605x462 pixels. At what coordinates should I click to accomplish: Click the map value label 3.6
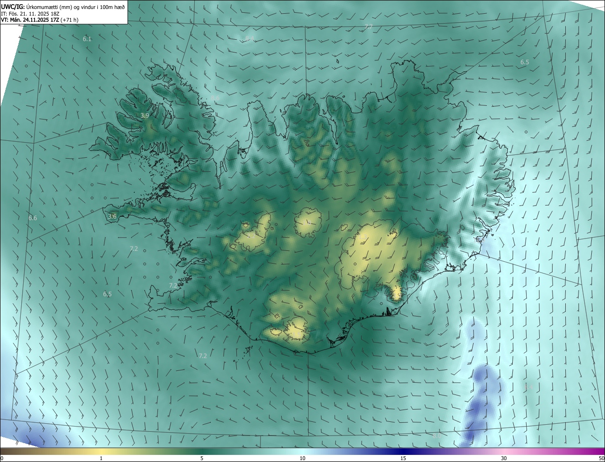click(x=112, y=216)
